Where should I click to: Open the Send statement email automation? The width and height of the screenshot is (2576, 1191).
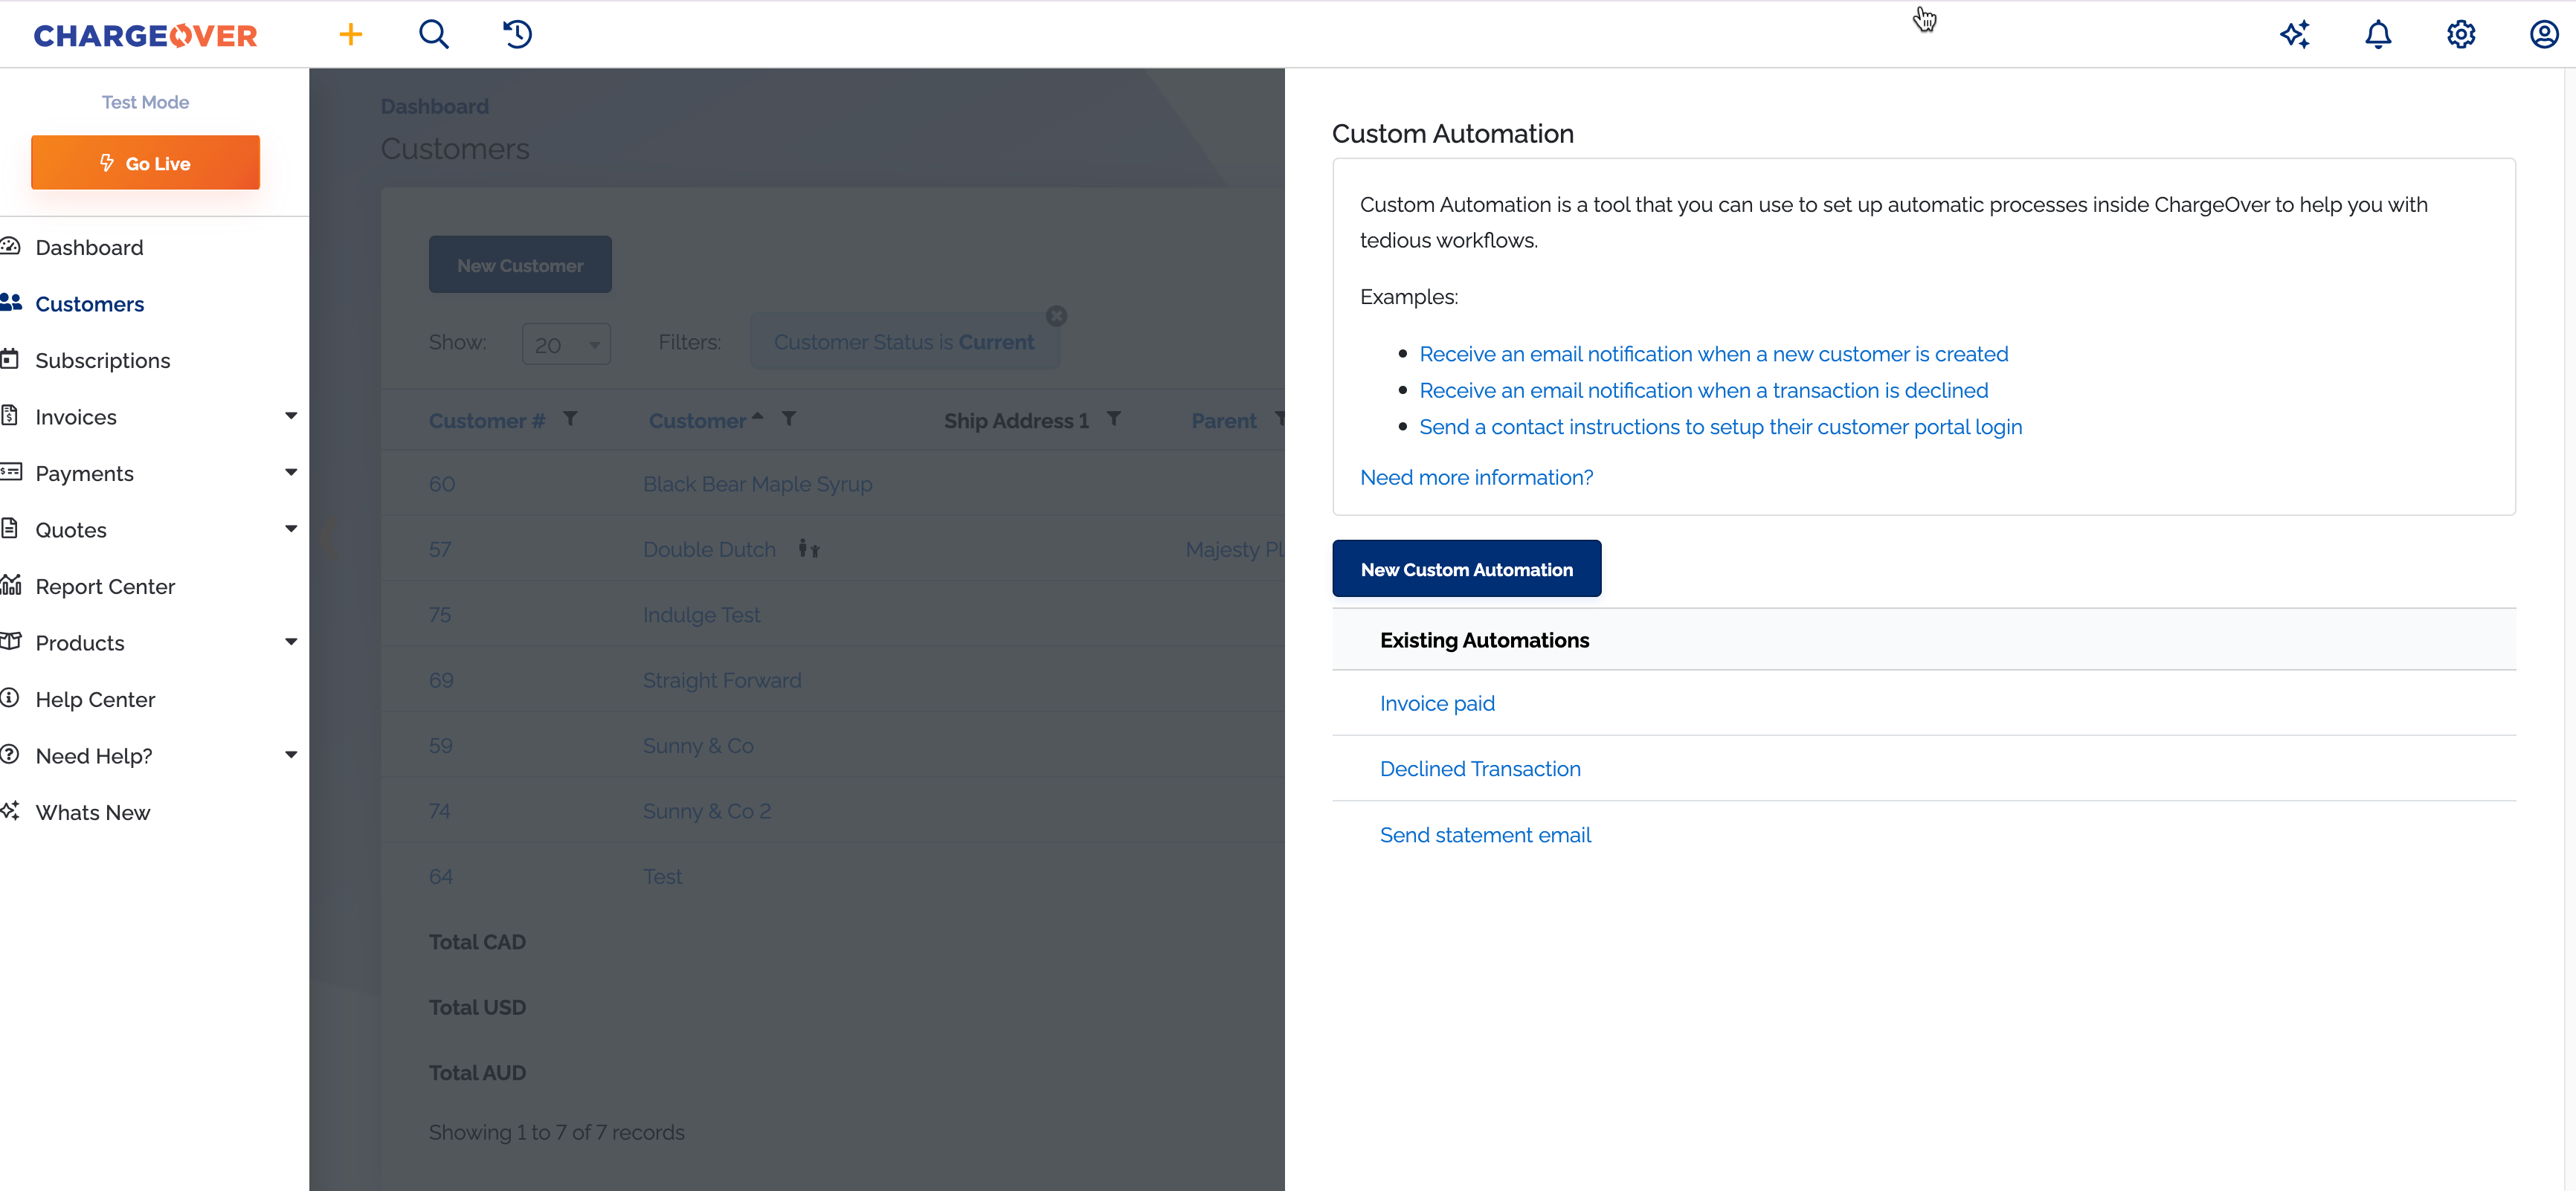(x=1485, y=834)
